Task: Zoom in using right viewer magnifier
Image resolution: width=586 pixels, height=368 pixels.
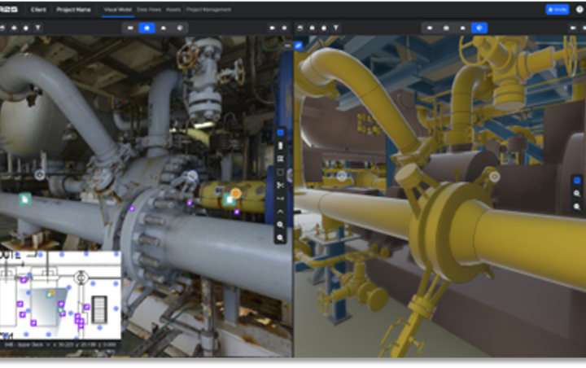Action: pos(577,193)
